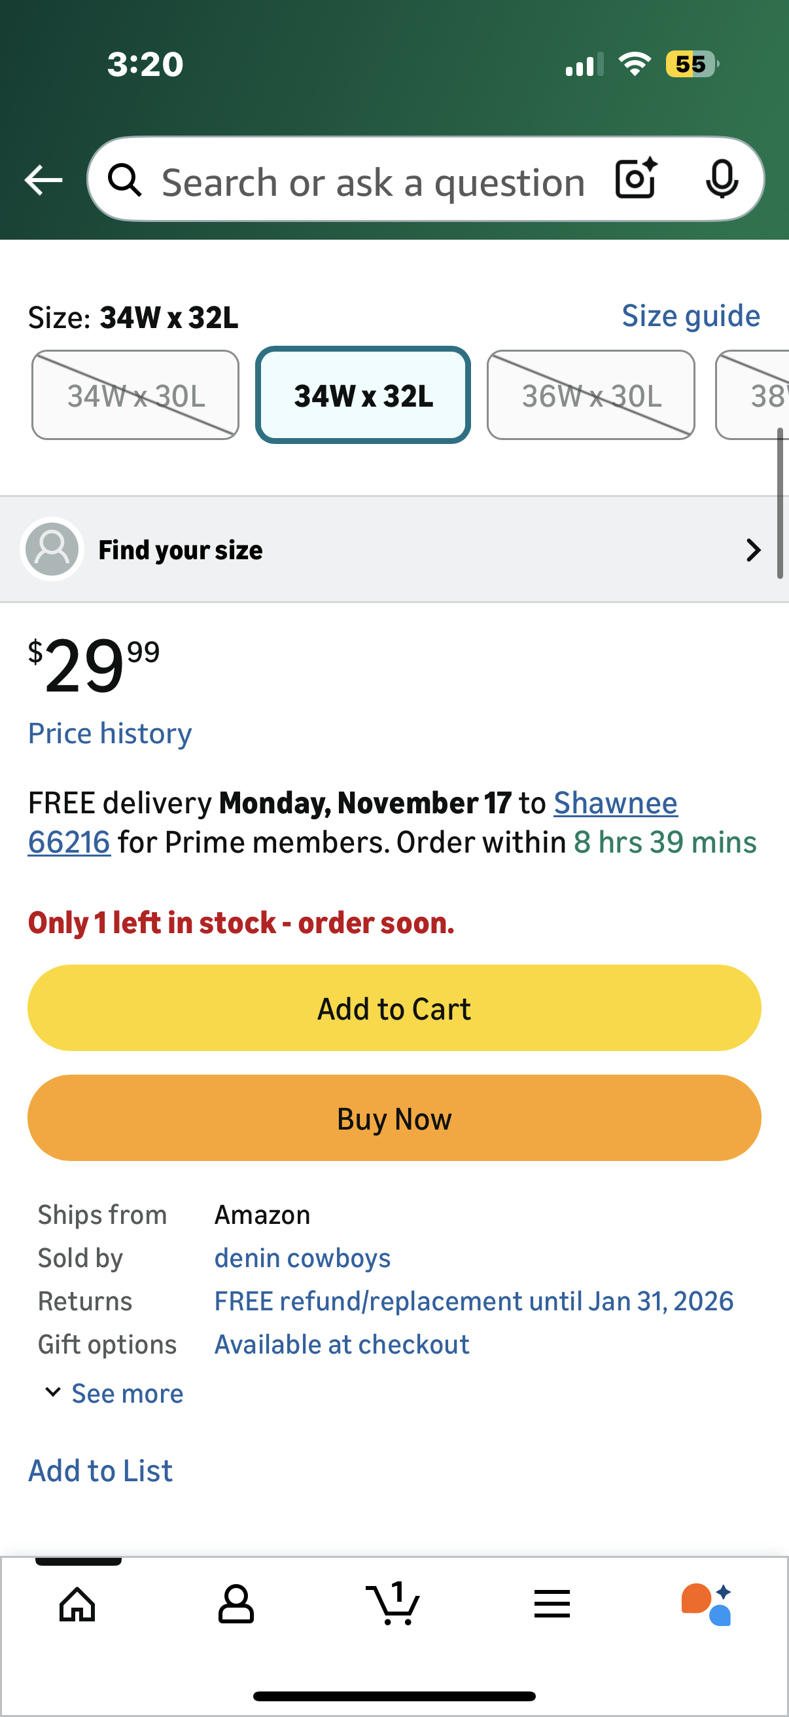This screenshot has height=1717, width=789.
Task: Click the Buy Now button
Action: point(394,1118)
